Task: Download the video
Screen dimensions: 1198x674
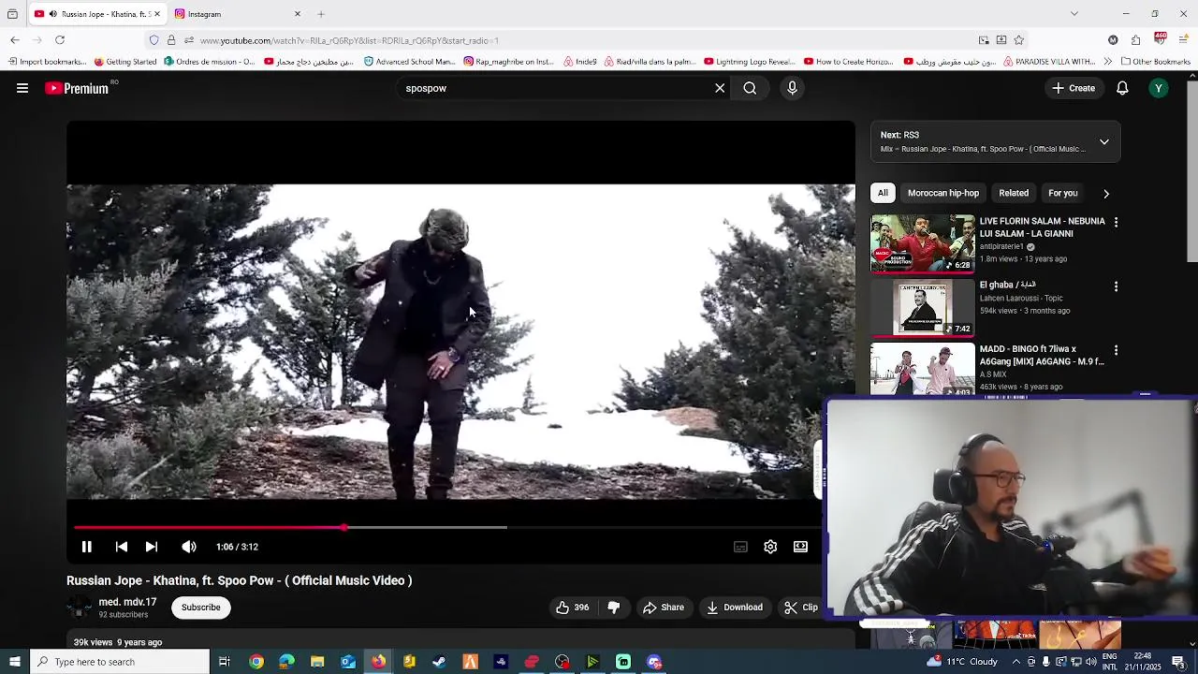Action: 735,608
